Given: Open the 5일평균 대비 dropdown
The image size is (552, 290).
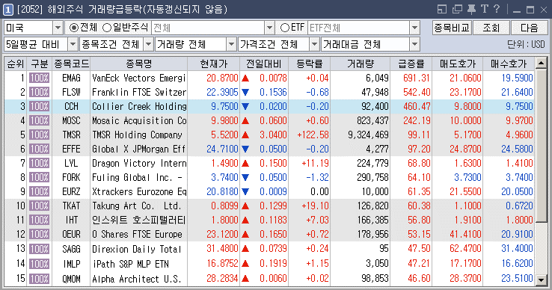Looking at the screenshot, I should click(73, 44).
